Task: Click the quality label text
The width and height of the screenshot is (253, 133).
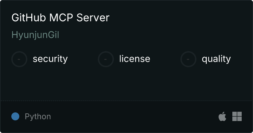Action: point(216,59)
